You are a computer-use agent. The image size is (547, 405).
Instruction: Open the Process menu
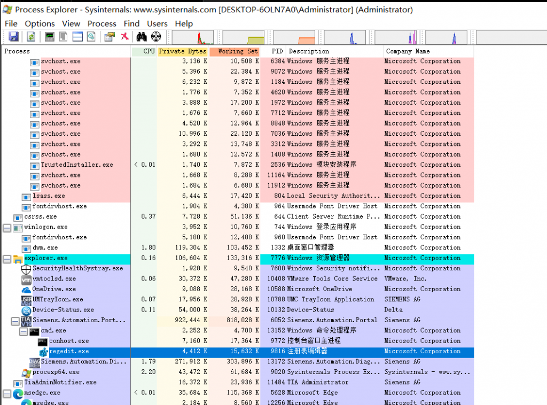102,24
